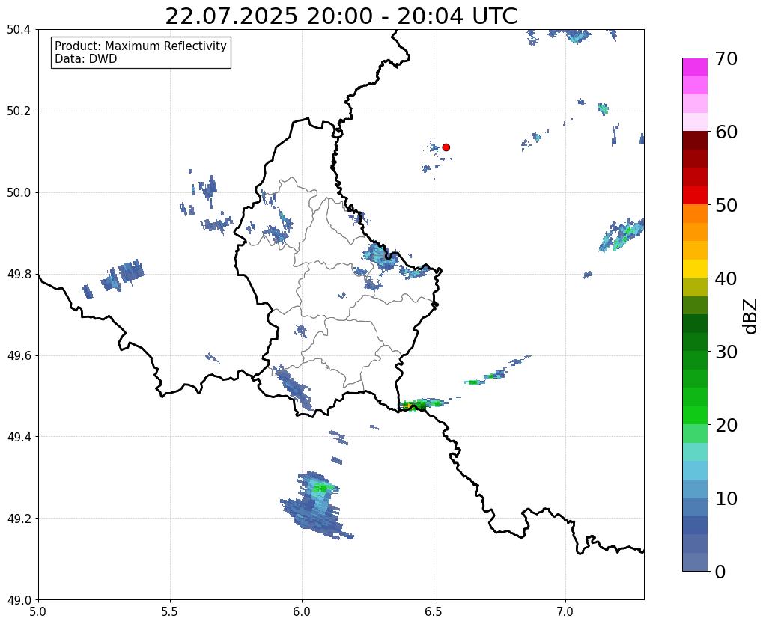Viewport: 766px width, 624px height.
Task: Pick the dark maroon swatch below 60 dBZ
Action: [695, 141]
